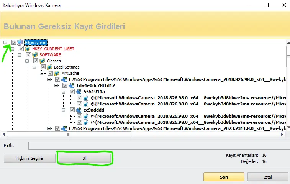Collapse the cc9adddd node

[x=64, y=110]
